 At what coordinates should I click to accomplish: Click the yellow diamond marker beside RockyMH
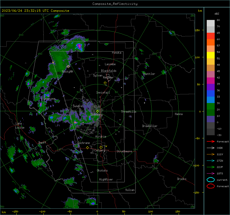tap(68, 67)
